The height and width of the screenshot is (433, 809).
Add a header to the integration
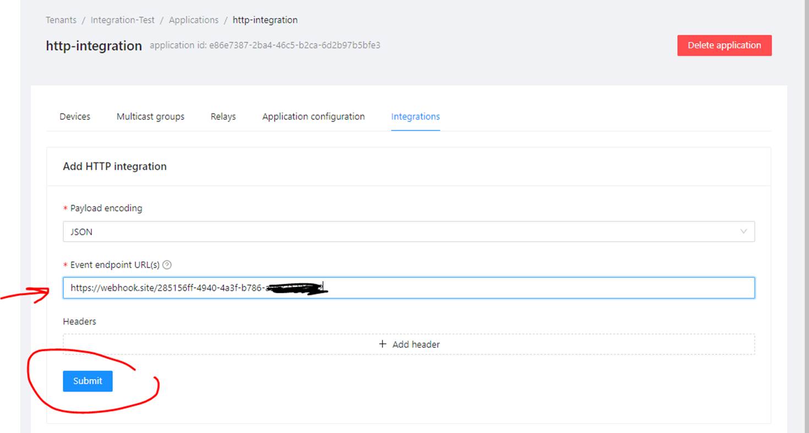(408, 344)
